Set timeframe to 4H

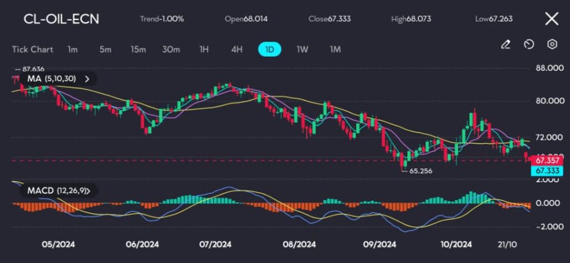[x=237, y=49]
